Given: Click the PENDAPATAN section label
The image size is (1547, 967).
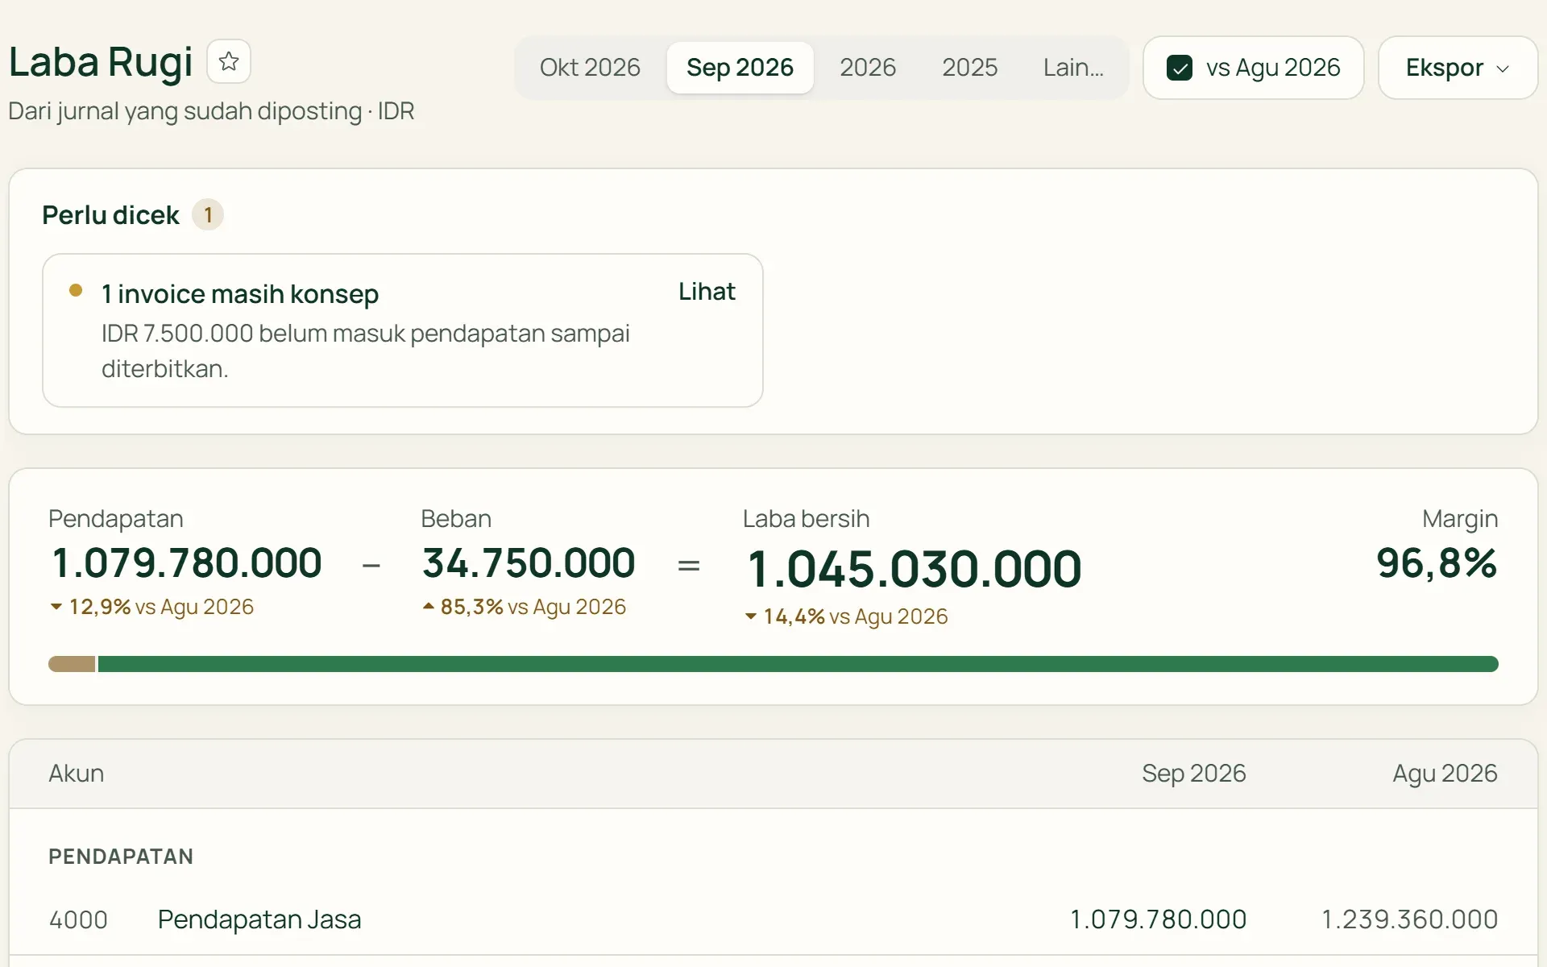Looking at the screenshot, I should [x=121, y=857].
